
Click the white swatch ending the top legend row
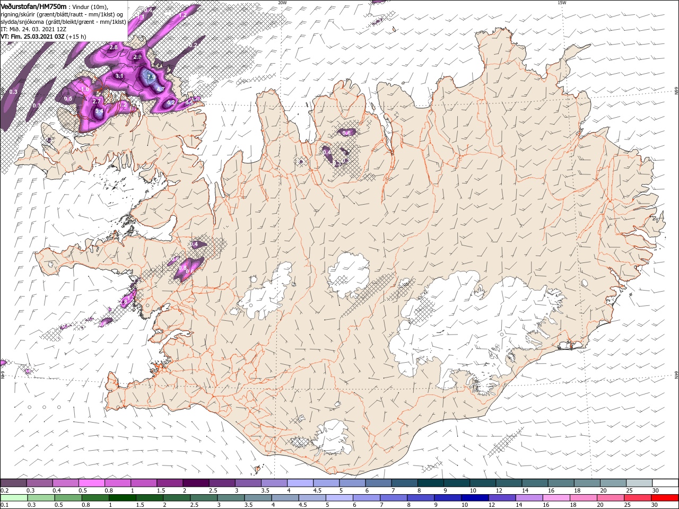point(665,483)
